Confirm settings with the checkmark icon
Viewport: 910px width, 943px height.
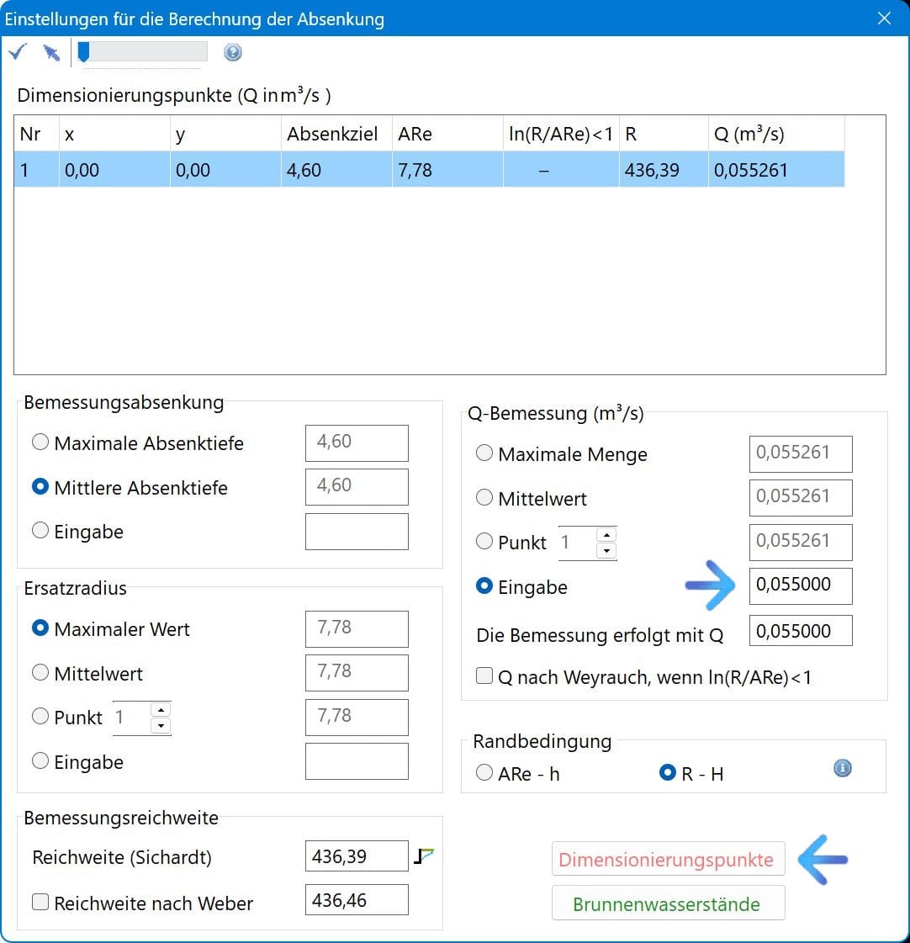(17, 53)
